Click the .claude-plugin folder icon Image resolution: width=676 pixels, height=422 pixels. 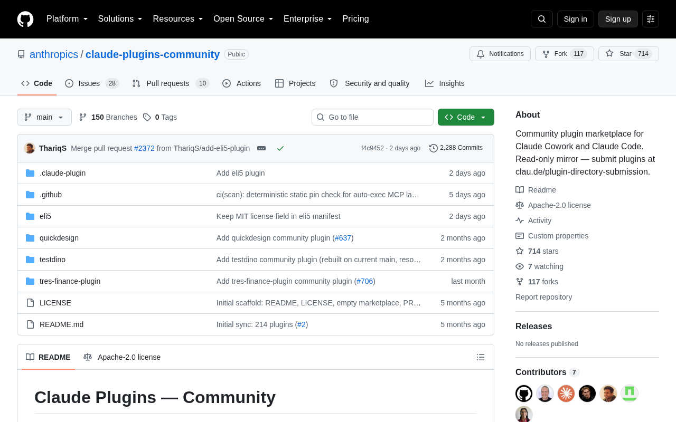click(30, 173)
